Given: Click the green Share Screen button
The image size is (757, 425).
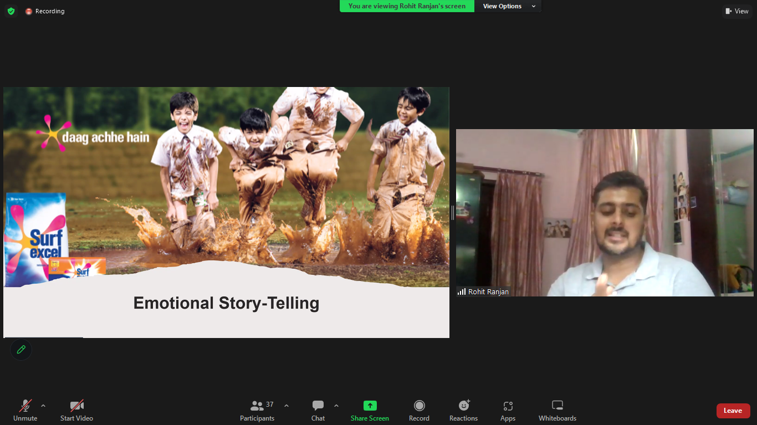Looking at the screenshot, I should pos(370,411).
